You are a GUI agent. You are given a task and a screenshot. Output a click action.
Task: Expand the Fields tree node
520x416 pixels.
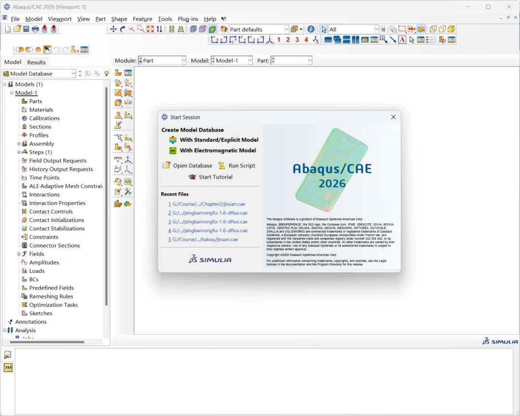19,254
